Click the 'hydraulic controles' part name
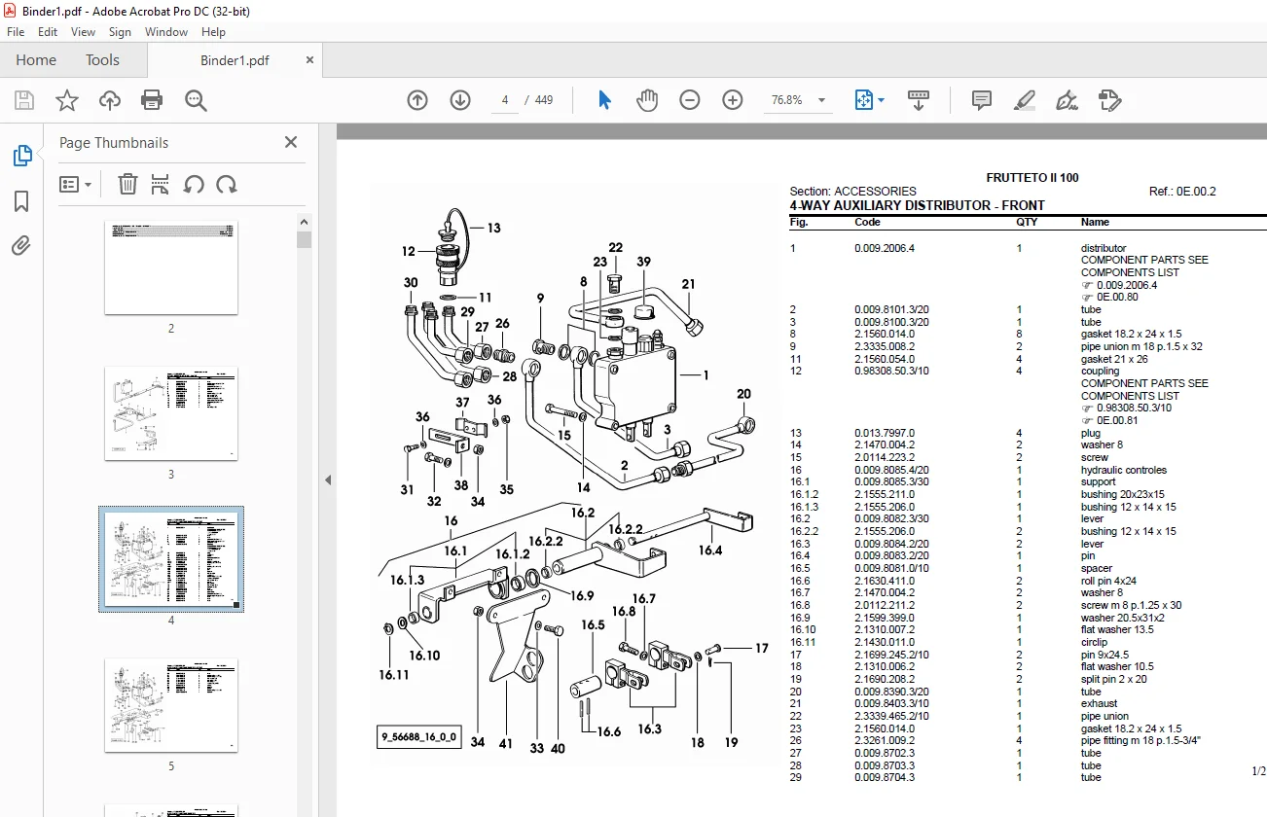Viewport: 1267px width, 817px height. tap(1124, 470)
